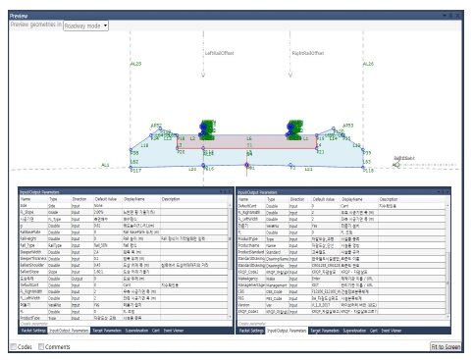Enable the Codes checkbox
Image resolution: width=473 pixels, height=360 pixels.
point(14,346)
